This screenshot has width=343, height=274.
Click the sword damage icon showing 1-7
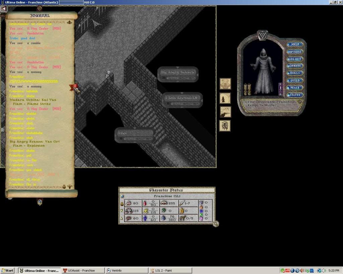pos(182,203)
